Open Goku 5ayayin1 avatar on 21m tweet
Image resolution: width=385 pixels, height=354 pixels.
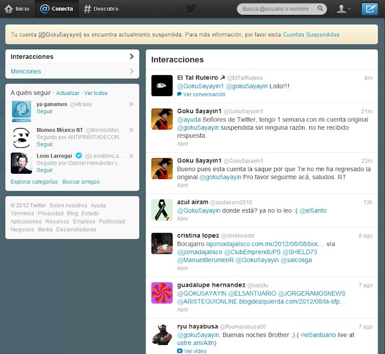(162, 119)
